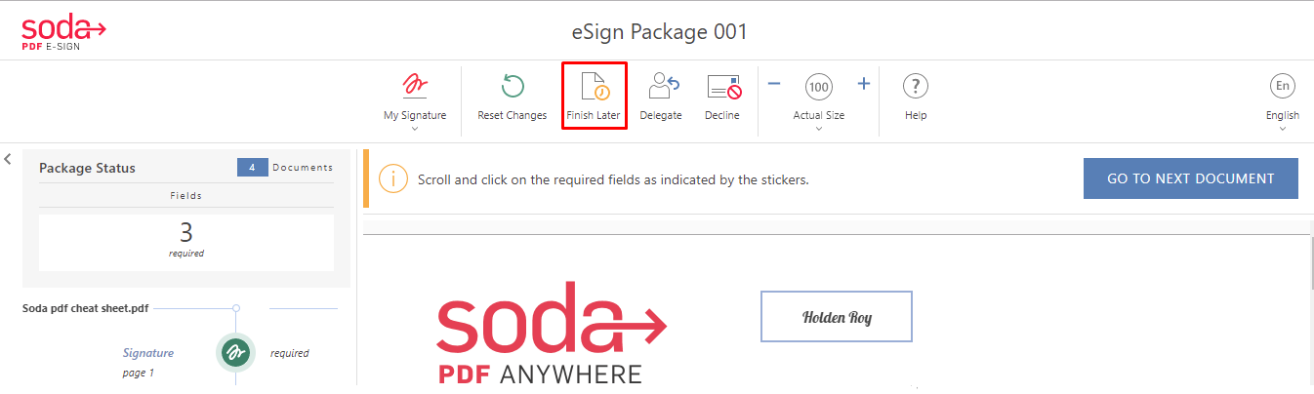Click the Reset Changes icon

pos(513,86)
